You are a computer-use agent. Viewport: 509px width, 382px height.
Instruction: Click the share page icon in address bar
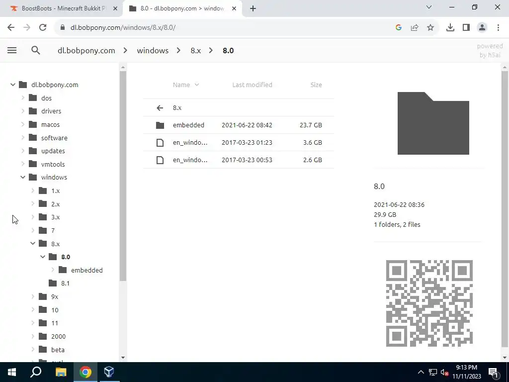coord(415,28)
